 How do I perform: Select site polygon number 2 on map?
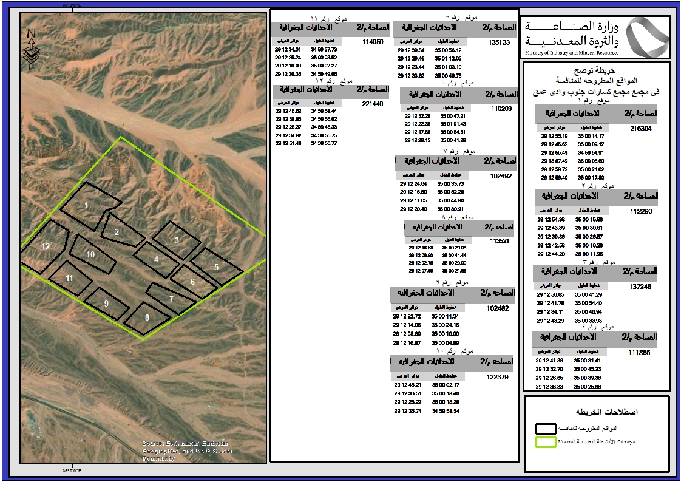117,232
